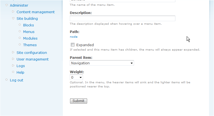
Task: Expand the Content management triangle
Action: click(13, 12)
